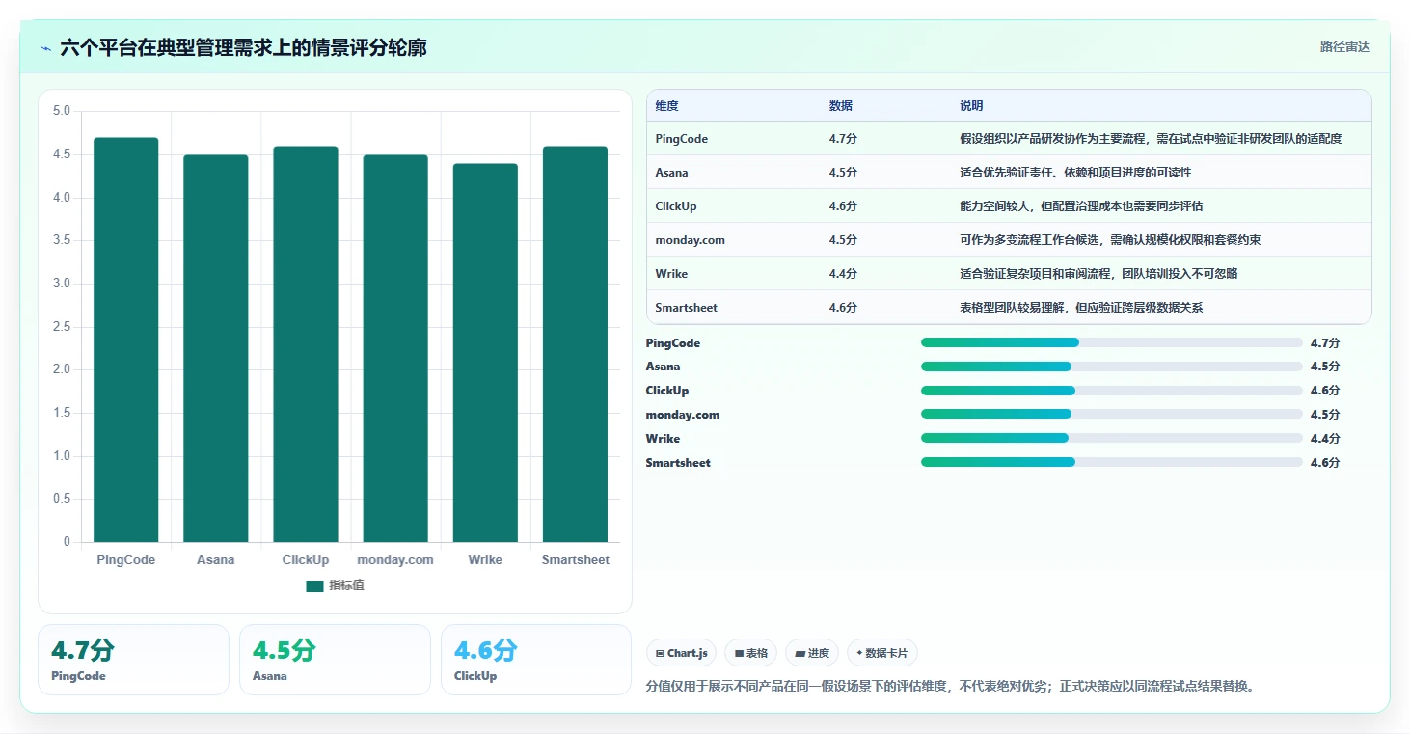Click the description starting with 适合验证复杂项目
The image size is (1410, 734).
1098,274
